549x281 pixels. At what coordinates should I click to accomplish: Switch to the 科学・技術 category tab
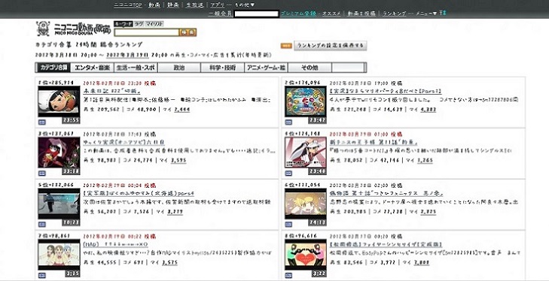[x=222, y=68]
